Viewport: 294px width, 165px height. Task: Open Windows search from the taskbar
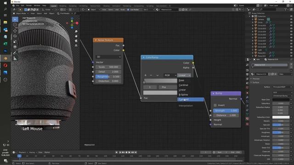[x=5, y=9]
